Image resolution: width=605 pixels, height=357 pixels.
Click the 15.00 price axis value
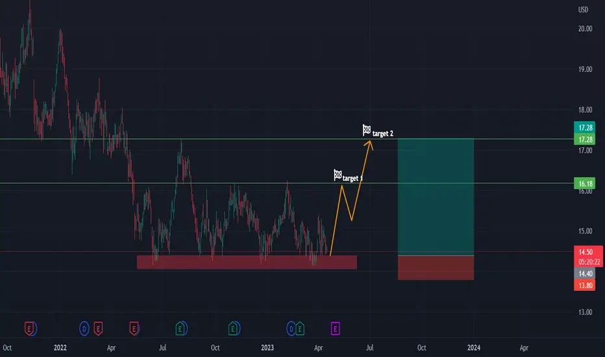[x=585, y=231]
